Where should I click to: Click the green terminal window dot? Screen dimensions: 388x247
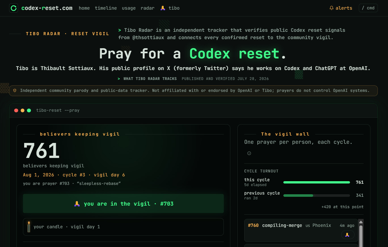29,110
